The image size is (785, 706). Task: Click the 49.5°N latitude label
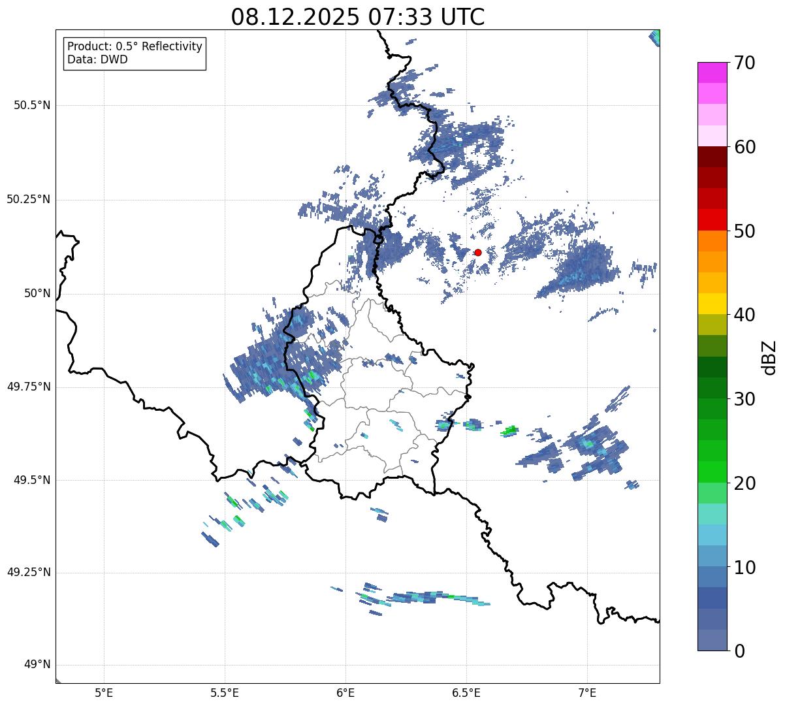(x=32, y=480)
